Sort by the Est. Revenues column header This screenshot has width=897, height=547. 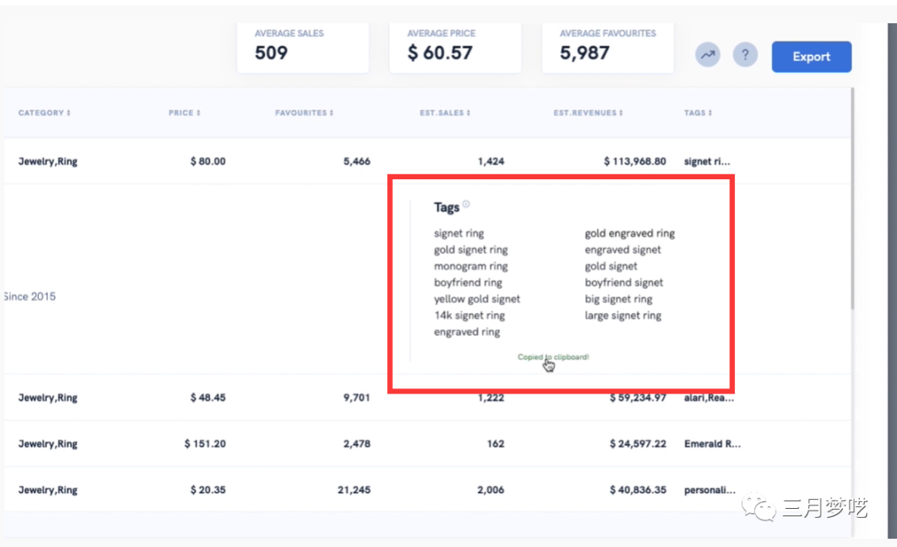point(587,113)
